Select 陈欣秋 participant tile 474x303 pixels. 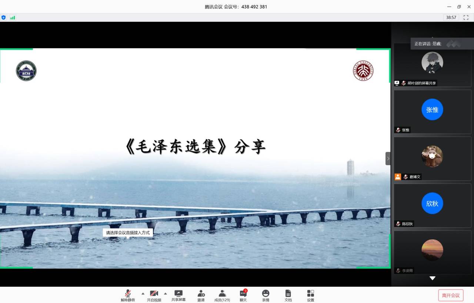pos(432,205)
